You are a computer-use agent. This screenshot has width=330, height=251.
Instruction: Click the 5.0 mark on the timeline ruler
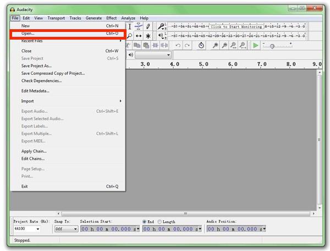204,64
